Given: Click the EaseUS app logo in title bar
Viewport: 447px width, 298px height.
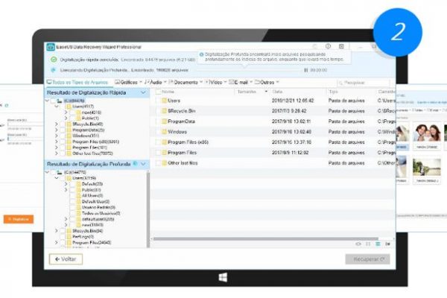Looking at the screenshot, I should coord(51,46).
